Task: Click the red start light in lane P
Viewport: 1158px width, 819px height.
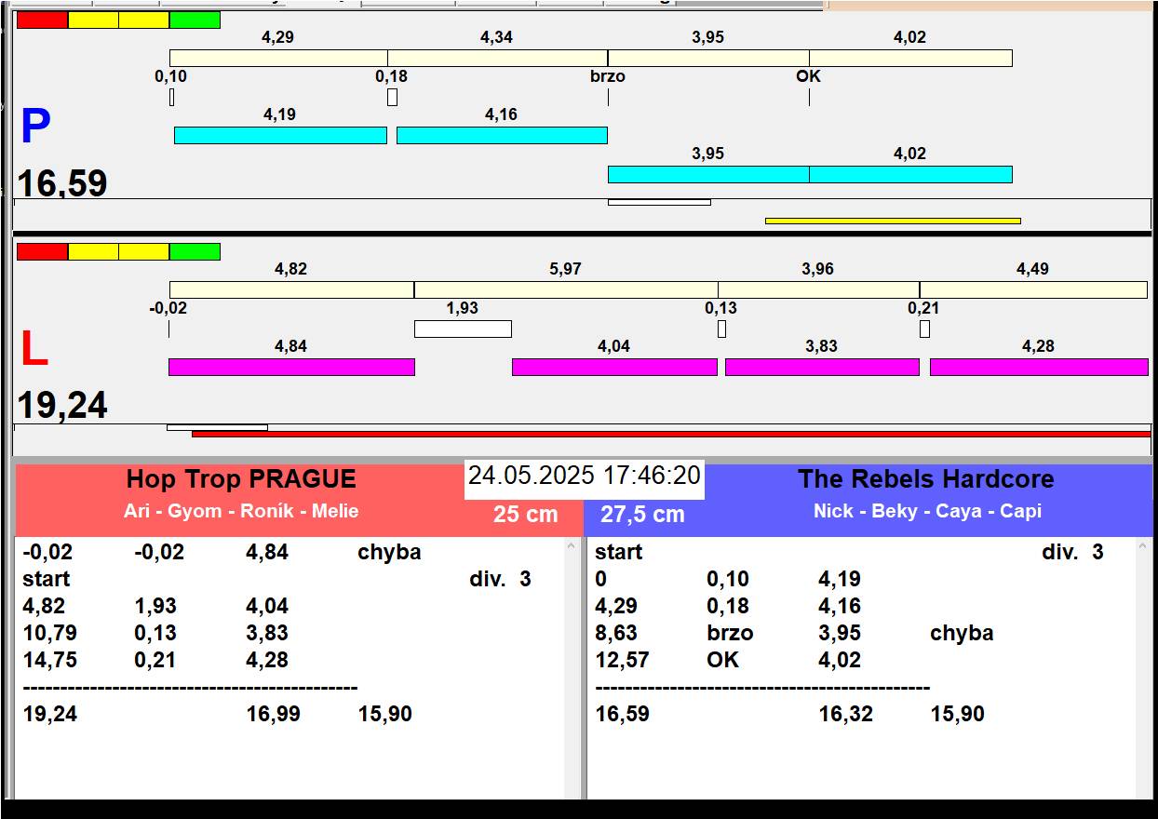Action: click(43, 20)
